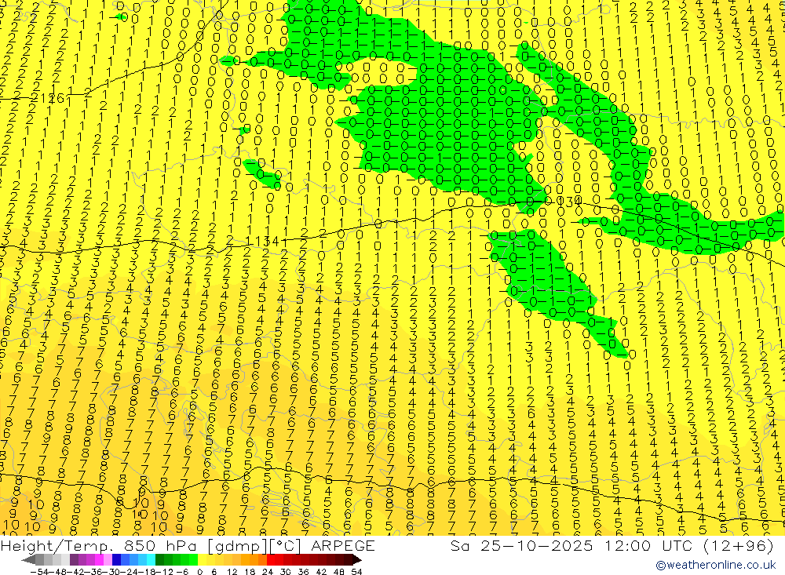Viewport: 785px width, 575px height.
Task: Click the 'Height/Temp. 850 hPa' title text
Action: (x=100, y=545)
